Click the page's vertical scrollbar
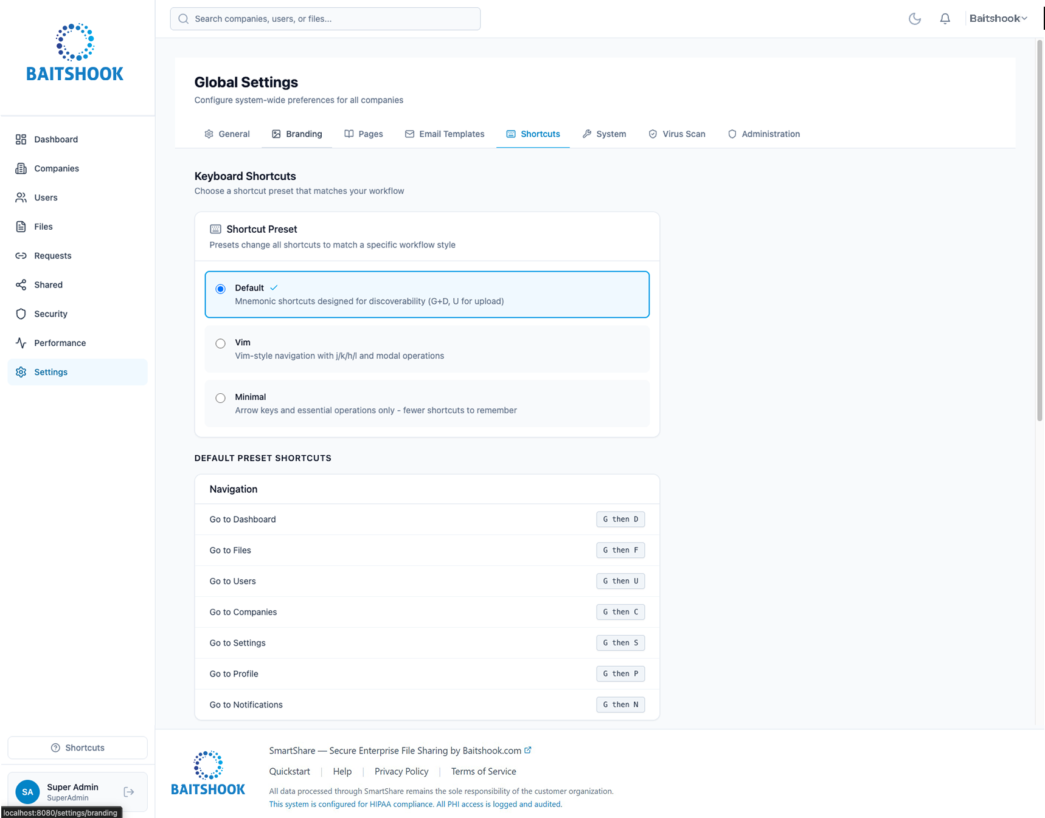Screen dimensions: 1045x818 1040,231
